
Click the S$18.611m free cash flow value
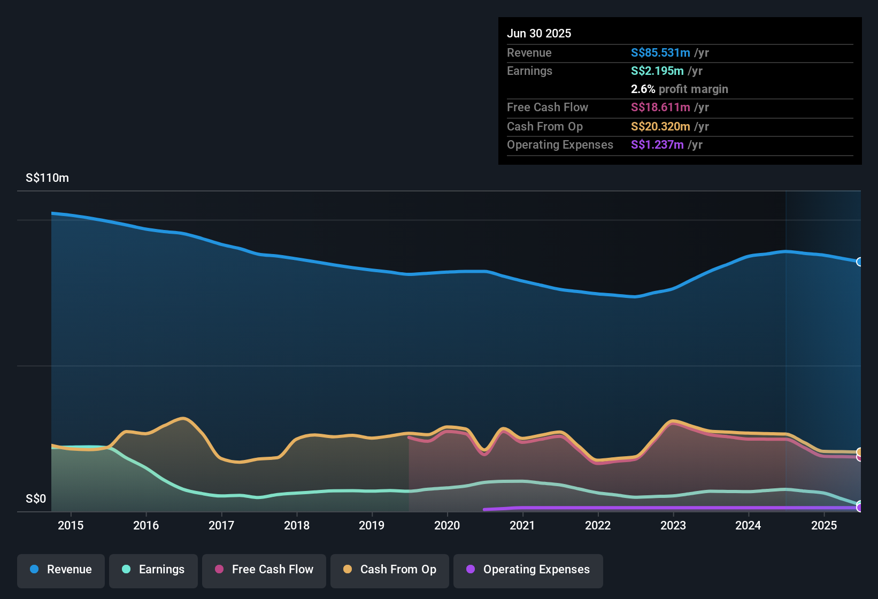coord(660,107)
